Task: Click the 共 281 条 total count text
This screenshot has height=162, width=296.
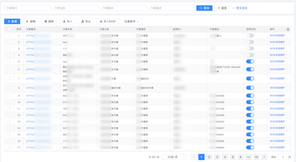Action: (x=154, y=157)
